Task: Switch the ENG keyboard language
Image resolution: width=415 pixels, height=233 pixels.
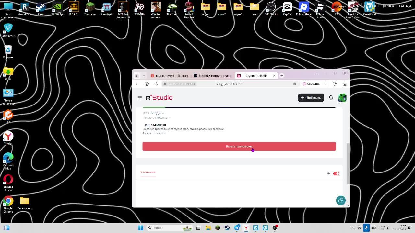Action: 374,228
